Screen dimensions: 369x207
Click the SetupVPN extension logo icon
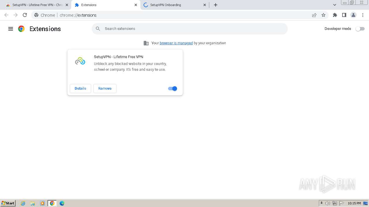tap(80, 61)
